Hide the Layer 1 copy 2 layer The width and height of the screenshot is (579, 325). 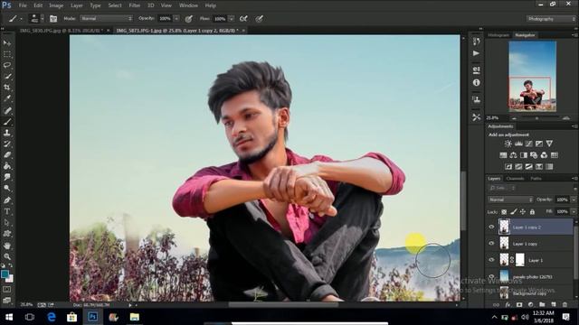click(x=491, y=227)
